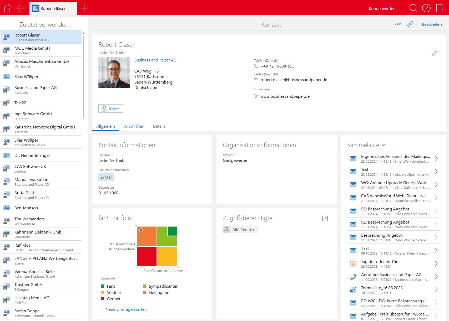Open chevron for TEST entry from Carsten Meier
The height and width of the screenshot is (321, 449).
(436, 250)
